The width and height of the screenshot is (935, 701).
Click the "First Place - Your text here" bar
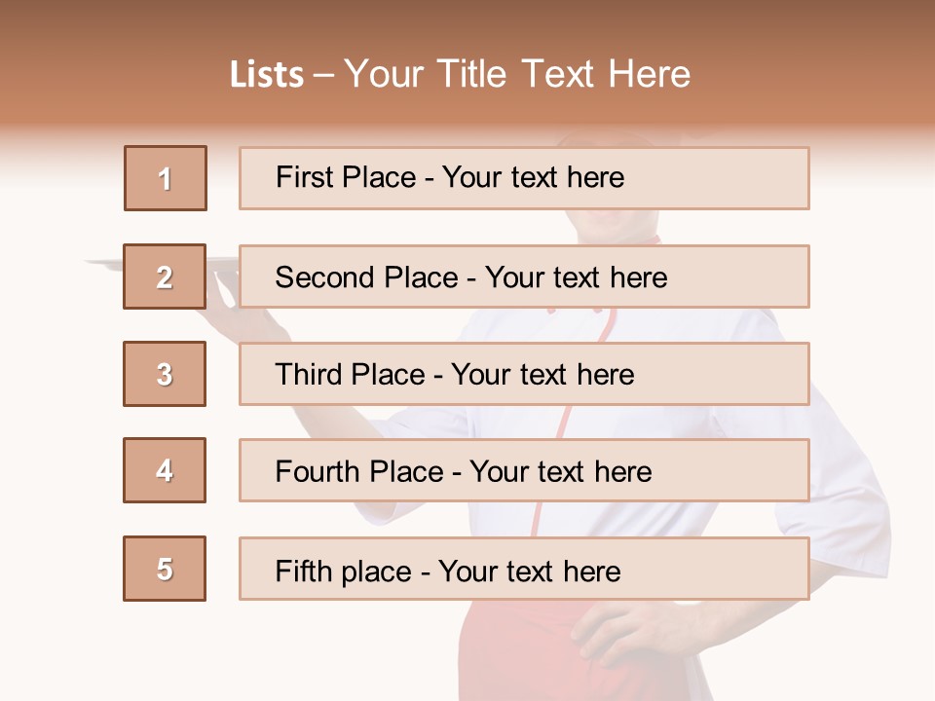(524, 178)
